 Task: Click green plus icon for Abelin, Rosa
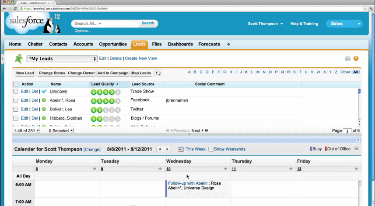point(44,100)
